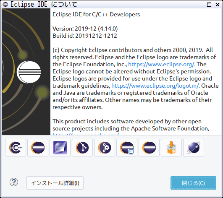The image size is (223, 198).
Task: Click the 'Version: 2019-12 (4.14.0)' text
Action: pos(85,29)
